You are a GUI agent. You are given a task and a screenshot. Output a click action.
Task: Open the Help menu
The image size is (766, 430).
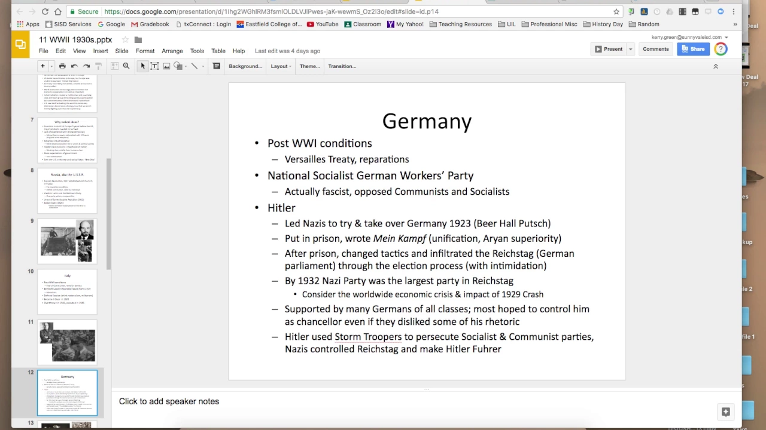coord(239,51)
